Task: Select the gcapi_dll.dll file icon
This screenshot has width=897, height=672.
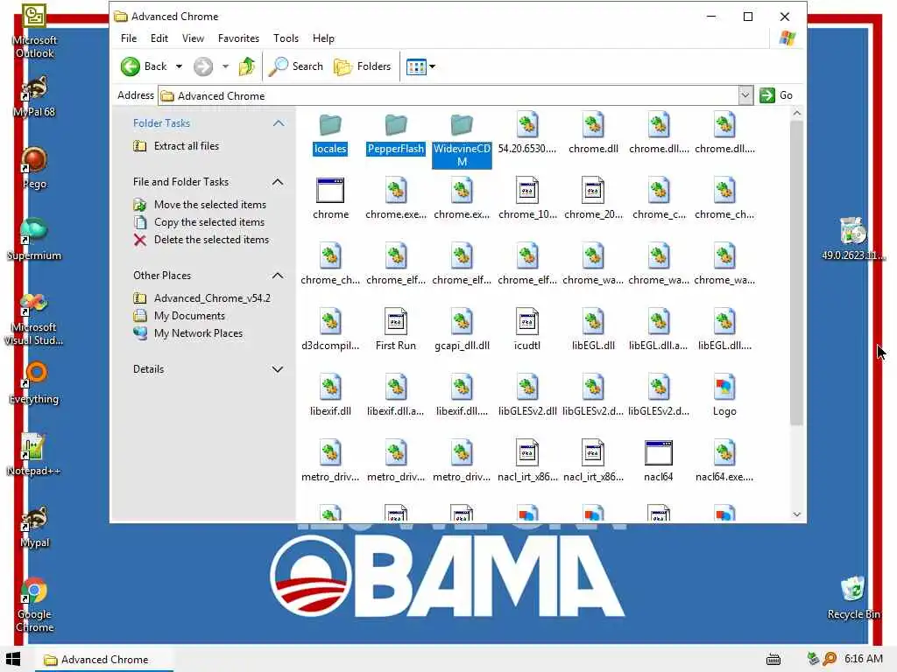Action: tap(462, 321)
